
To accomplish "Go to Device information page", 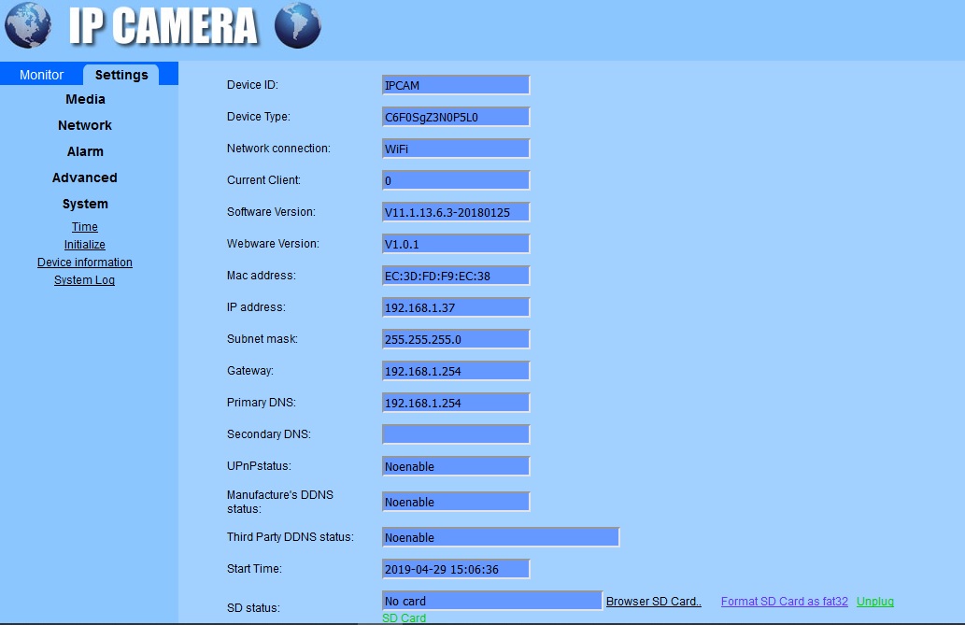I will (x=85, y=263).
